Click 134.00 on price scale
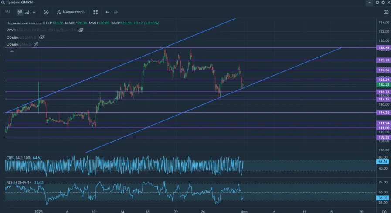 384,23
